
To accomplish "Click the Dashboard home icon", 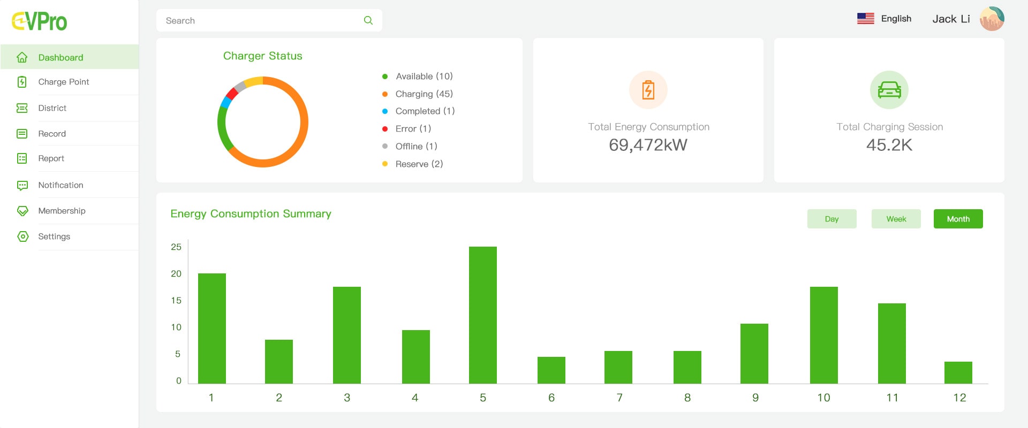I will 22,57.
